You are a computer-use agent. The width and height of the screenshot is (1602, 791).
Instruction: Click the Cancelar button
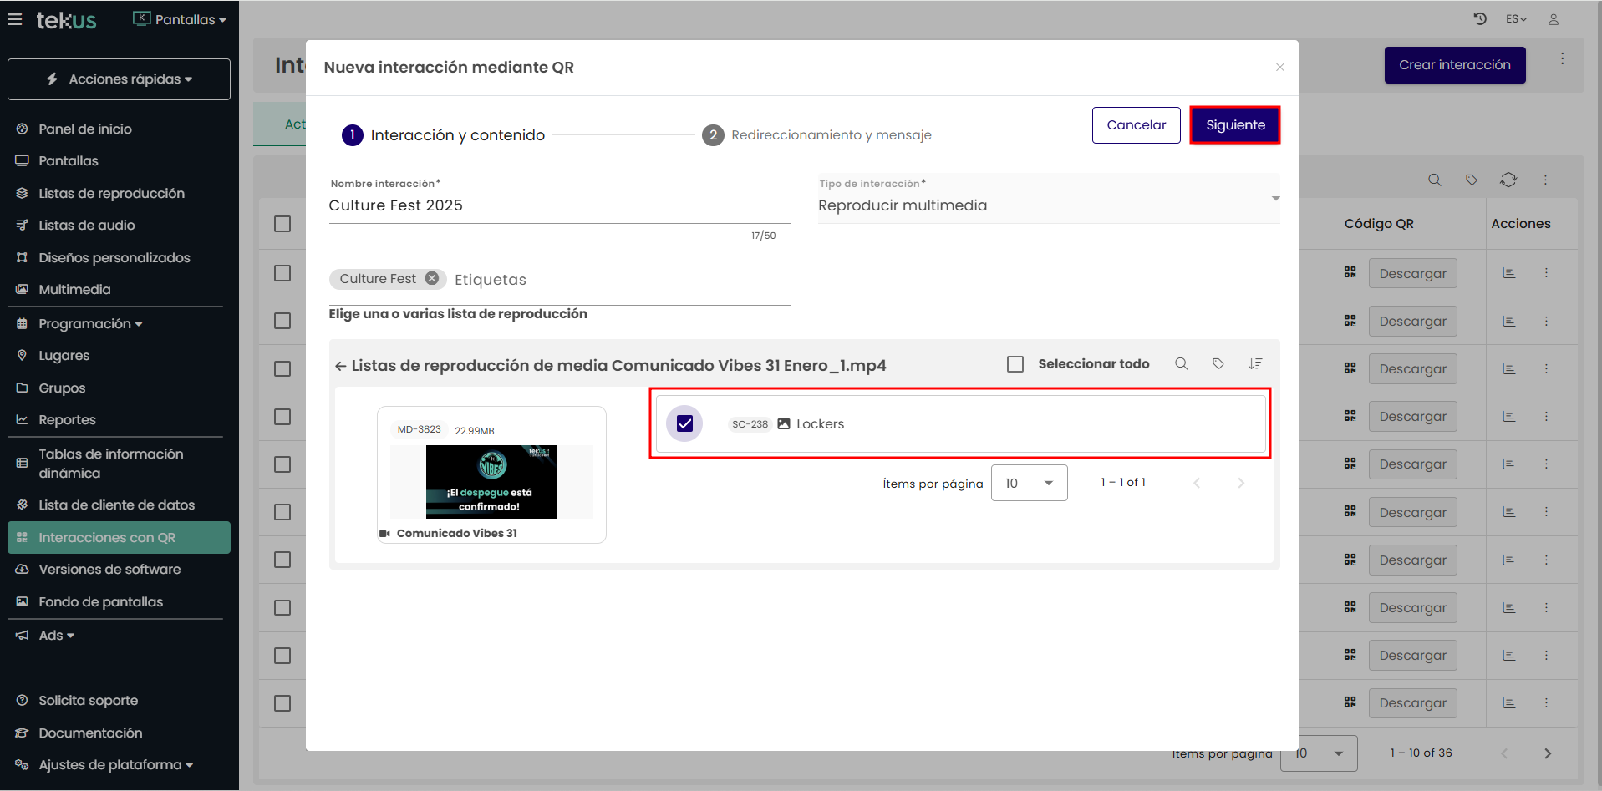(1136, 125)
